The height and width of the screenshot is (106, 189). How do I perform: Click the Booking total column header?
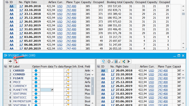(x=114, y=2)
